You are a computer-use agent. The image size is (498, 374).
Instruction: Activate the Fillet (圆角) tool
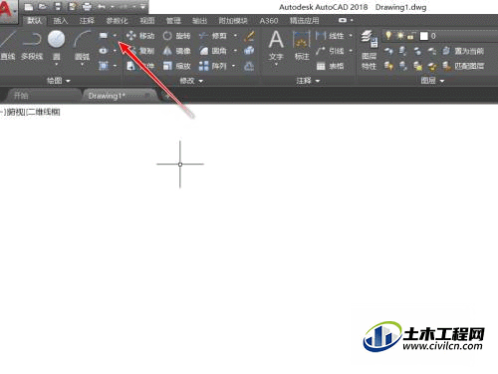[213, 51]
